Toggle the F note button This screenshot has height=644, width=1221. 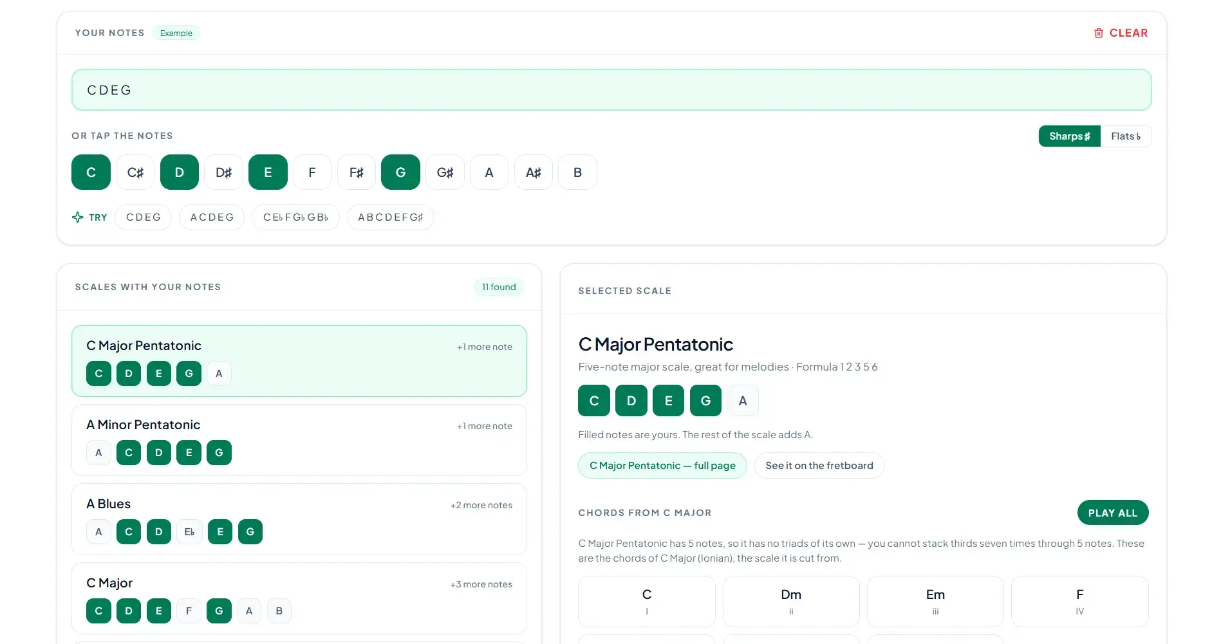tap(312, 172)
